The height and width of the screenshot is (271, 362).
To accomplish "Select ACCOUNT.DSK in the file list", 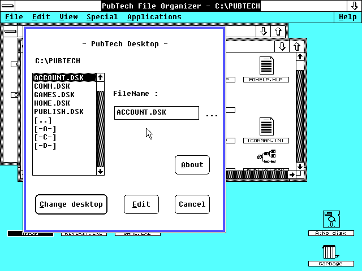I will pyautogui.click(x=64, y=78).
